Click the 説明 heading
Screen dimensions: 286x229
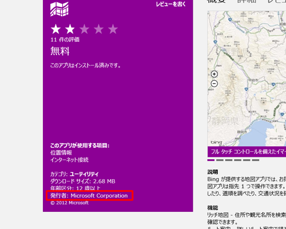pos(213,172)
